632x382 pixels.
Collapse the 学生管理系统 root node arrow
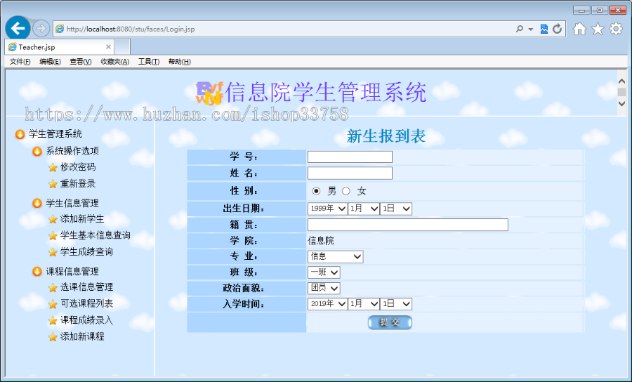(20, 134)
